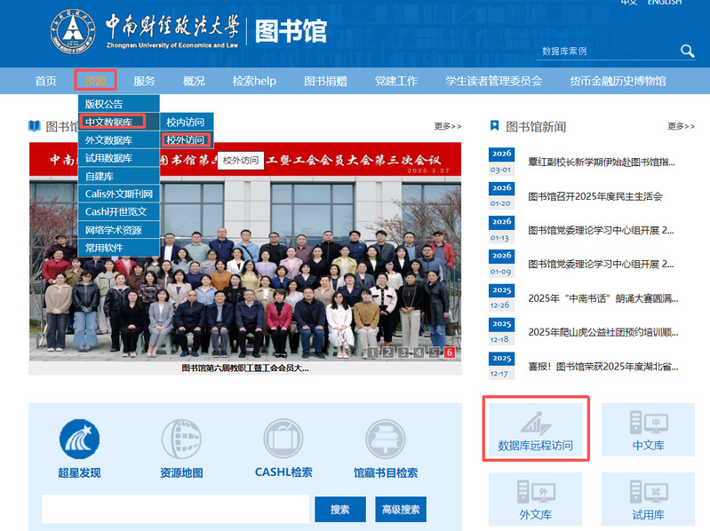Choose 常用软件 menu entry
The image size is (710, 531).
click(x=104, y=248)
